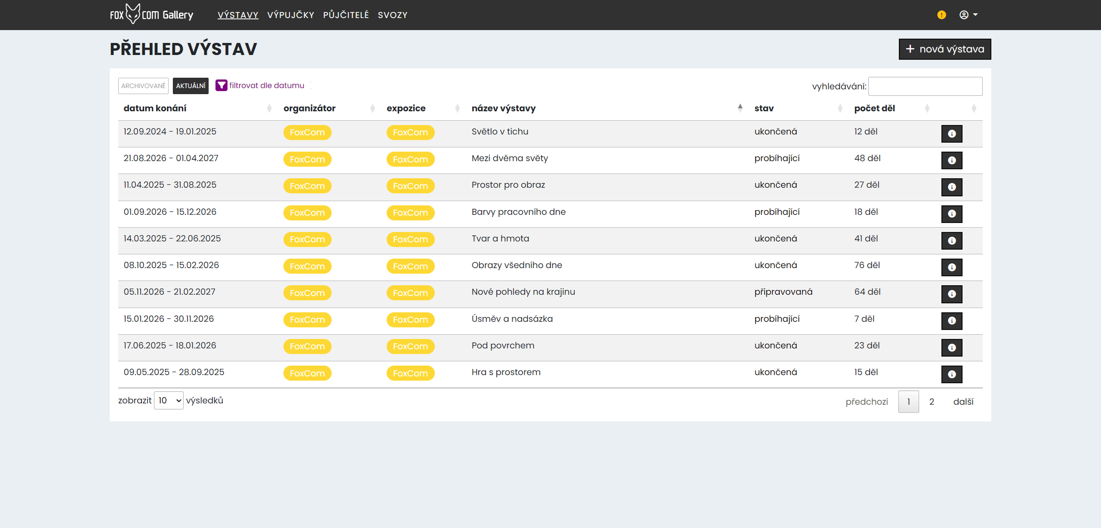The width and height of the screenshot is (1101, 528).
Task: Focus the vyhledávání search field
Action: (925, 86)
